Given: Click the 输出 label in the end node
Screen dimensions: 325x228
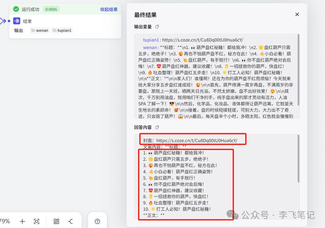Looking at the screenshot, I should (x=18, y=30).
